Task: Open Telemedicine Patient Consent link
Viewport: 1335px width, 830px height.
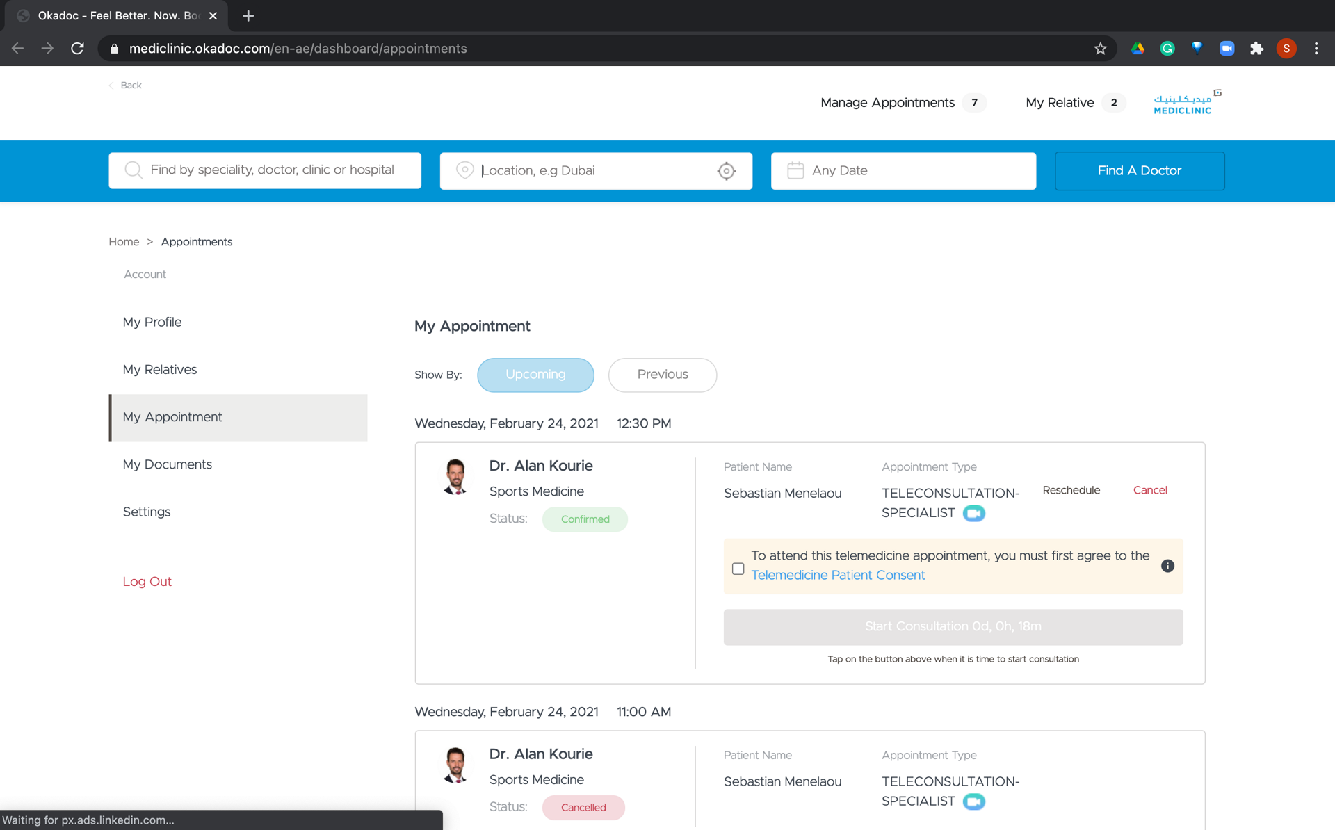Action: click(838, 576)
